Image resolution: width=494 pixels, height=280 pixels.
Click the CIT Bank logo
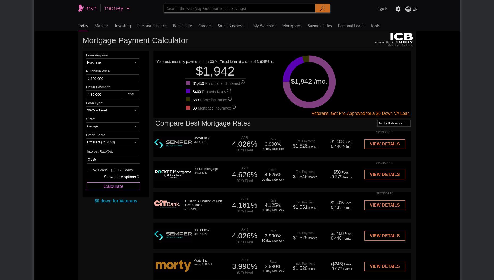click(x=167, y=204)
